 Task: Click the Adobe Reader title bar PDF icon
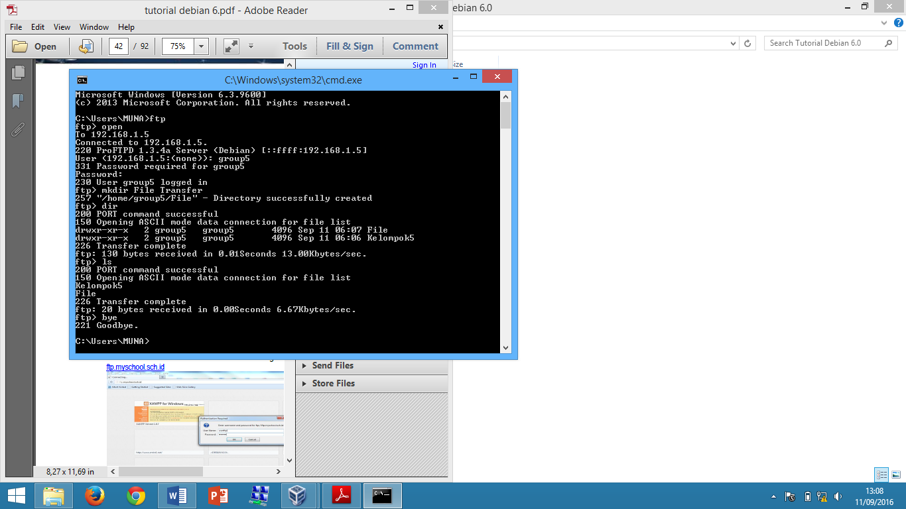[13, 10]
